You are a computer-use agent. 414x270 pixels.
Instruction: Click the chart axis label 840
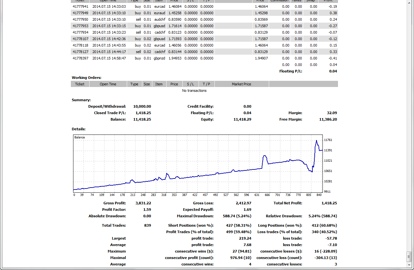tap(319, 195)
